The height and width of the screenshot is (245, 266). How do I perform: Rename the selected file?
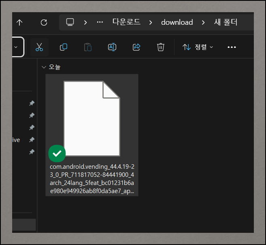(x=112, y=47)
